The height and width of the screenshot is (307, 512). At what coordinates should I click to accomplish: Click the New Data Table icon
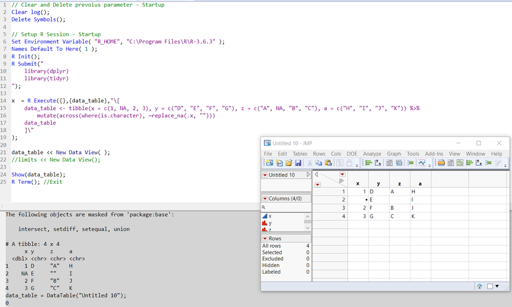tap(269, 163)
